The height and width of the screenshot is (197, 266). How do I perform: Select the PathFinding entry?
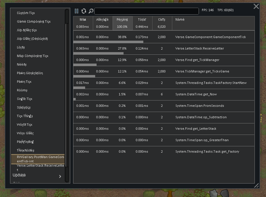click(x=25, y=142)
